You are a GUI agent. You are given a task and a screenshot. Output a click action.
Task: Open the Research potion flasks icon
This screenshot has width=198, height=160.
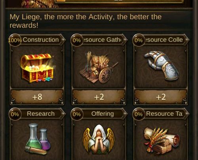tap(38, 139)
